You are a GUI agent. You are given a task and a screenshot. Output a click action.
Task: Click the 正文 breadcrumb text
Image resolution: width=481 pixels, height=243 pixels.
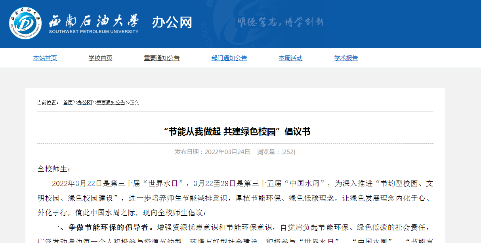point(135,103)
